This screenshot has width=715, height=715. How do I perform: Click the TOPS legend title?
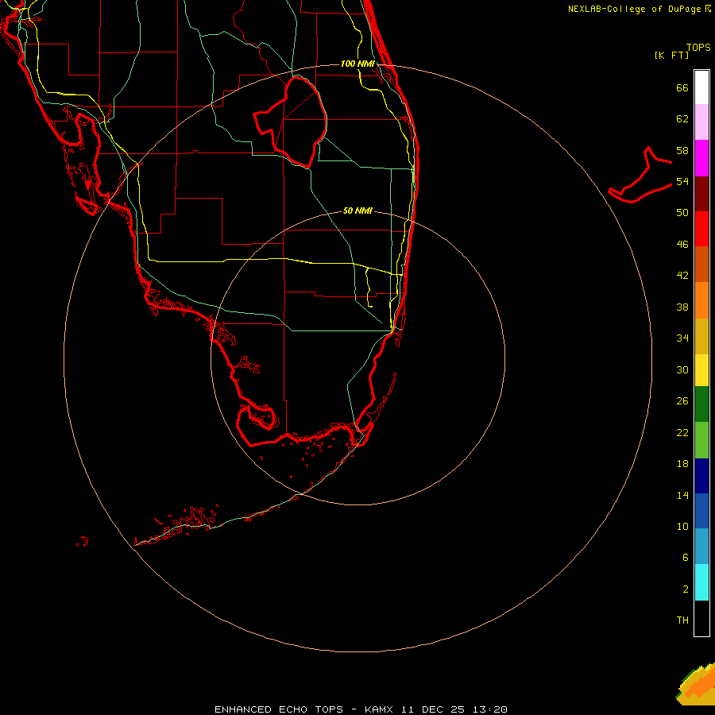[x=698, y=47]
